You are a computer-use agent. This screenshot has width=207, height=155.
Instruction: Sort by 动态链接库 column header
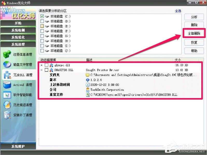(x=61, y=60)
